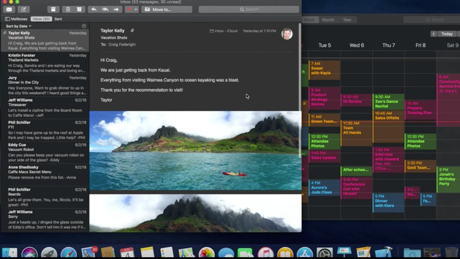Click Taylor Kelly's sender avatar photo
Screen dimensions: 460x259
tap(287, 34)
